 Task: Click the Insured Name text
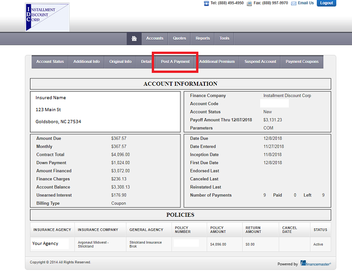(x=51, y=98)
